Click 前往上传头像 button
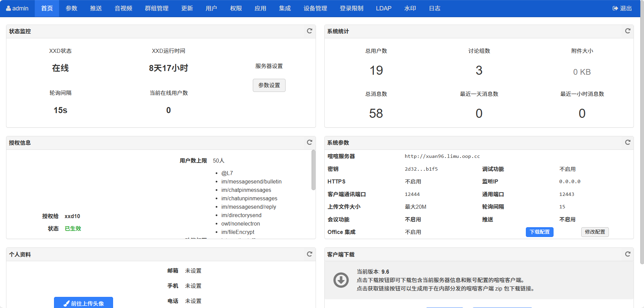Screen dimensions: 644x308 (x=83, y=303)
